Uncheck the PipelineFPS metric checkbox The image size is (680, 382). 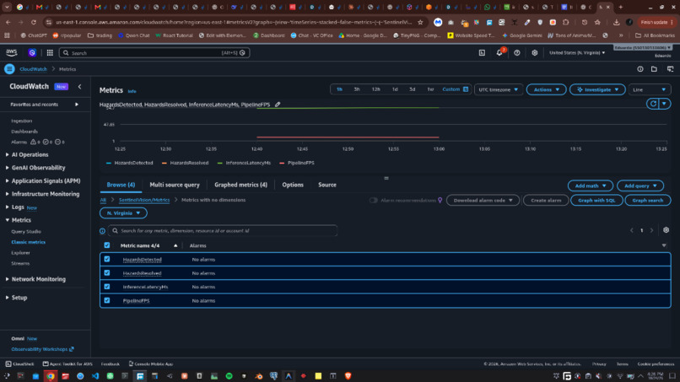(x=106, y=300)
